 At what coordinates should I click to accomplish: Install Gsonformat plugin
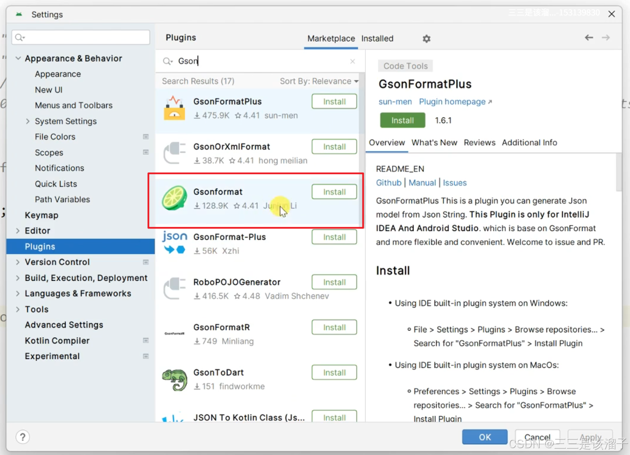pyautogui.click(x=334, y=192)
